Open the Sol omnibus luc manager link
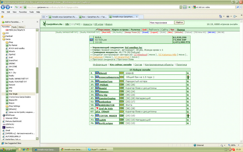 (x=134, y=47)
